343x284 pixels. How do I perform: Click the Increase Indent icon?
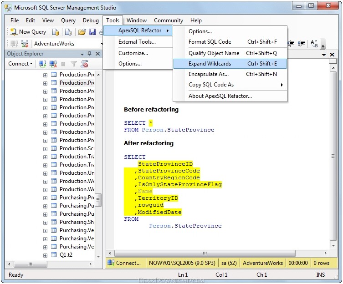tap(302, 43)
